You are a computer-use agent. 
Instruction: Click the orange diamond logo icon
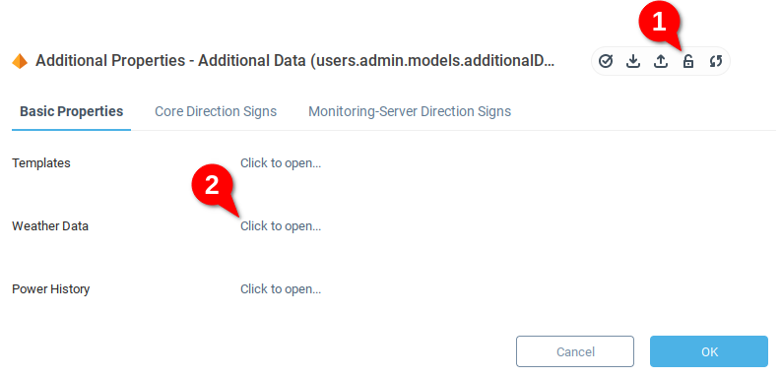(20, 61)
